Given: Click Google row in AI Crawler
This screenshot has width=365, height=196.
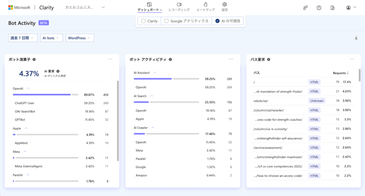Looking at the screenshot, I should tap(184, 167).
